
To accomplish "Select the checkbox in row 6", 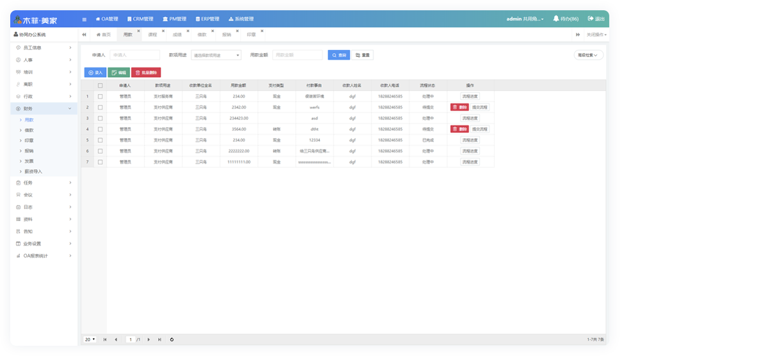I will click(x=100, y=151).
